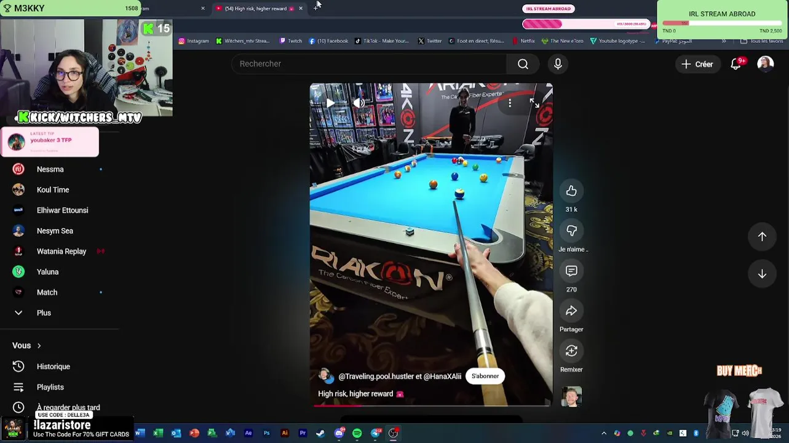Expand the Short to fullscreen
This screenshot has height=443, width=789.
click(x=534, y=103)
